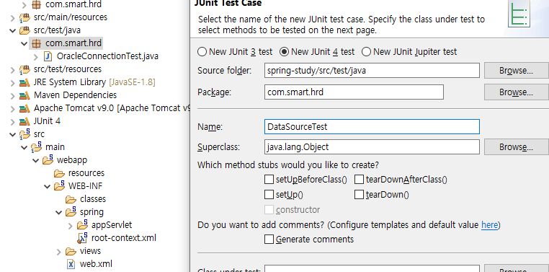The width and height of the screenshot is (549, 272).
Task: Open the templates configuration 'here' link
Action: [489, 224]
